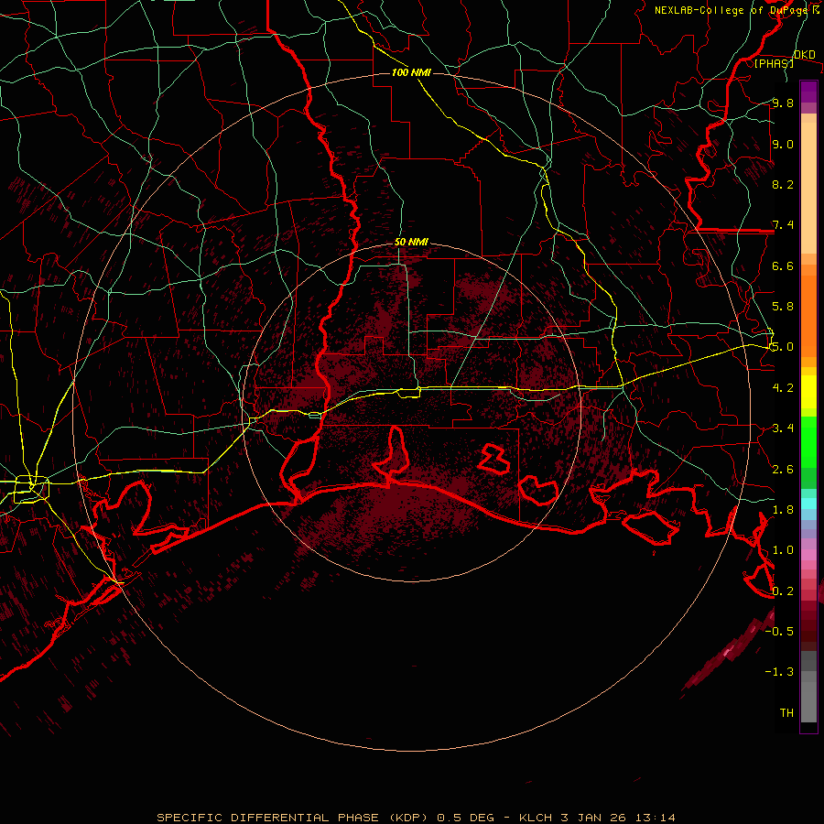Click the 7.4 value on the color scale

[x=783, y=225]
